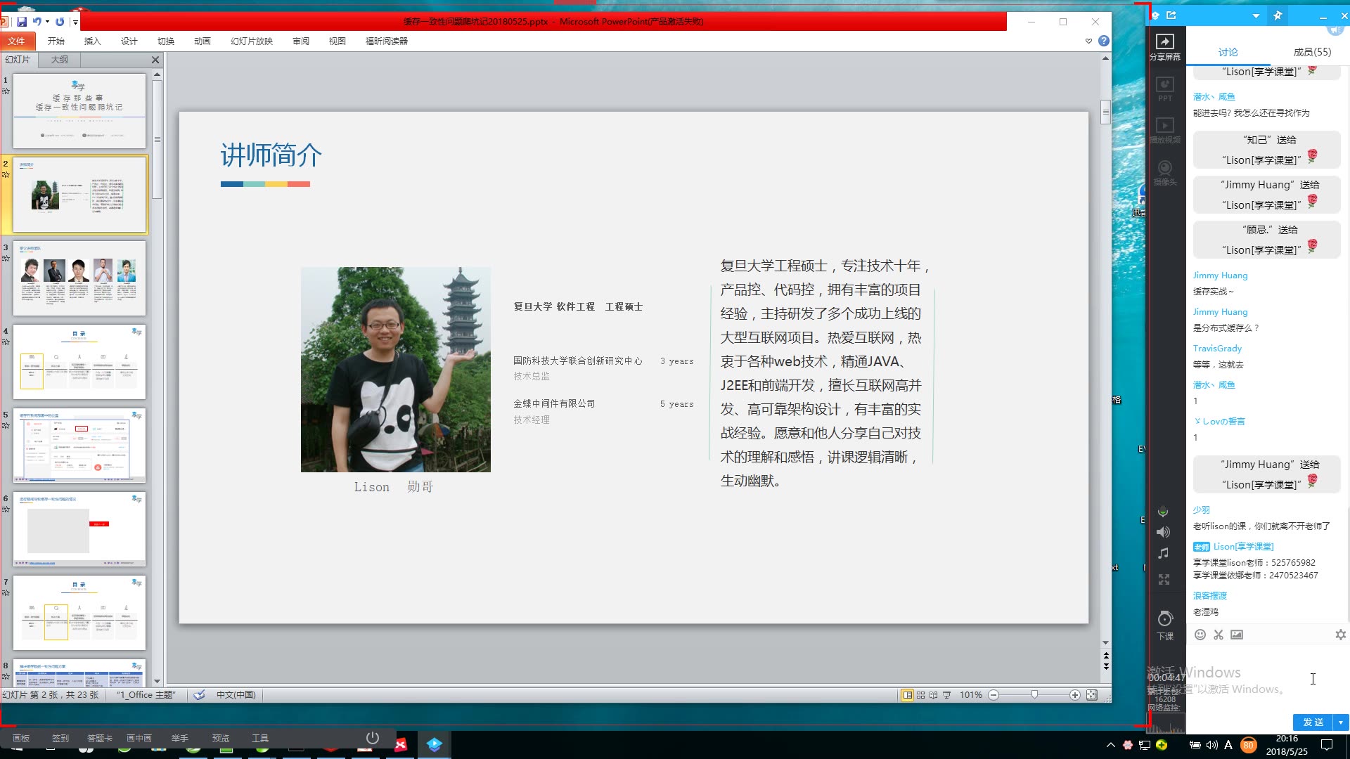
Task: Click the 下课 end class button
Action: pos(1165,624)
